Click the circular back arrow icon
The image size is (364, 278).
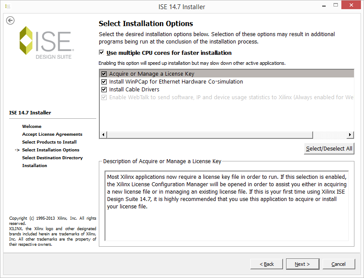coord(10,20)
